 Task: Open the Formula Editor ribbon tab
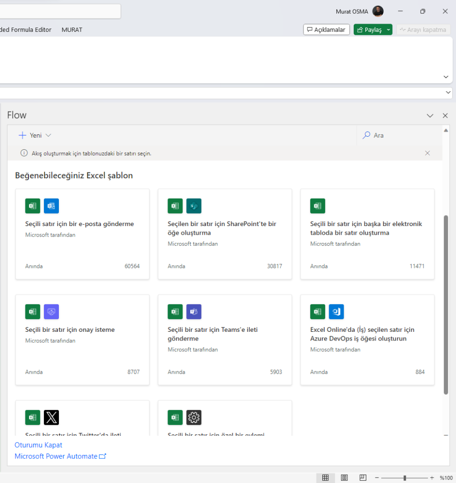click(x=26, y=29)
